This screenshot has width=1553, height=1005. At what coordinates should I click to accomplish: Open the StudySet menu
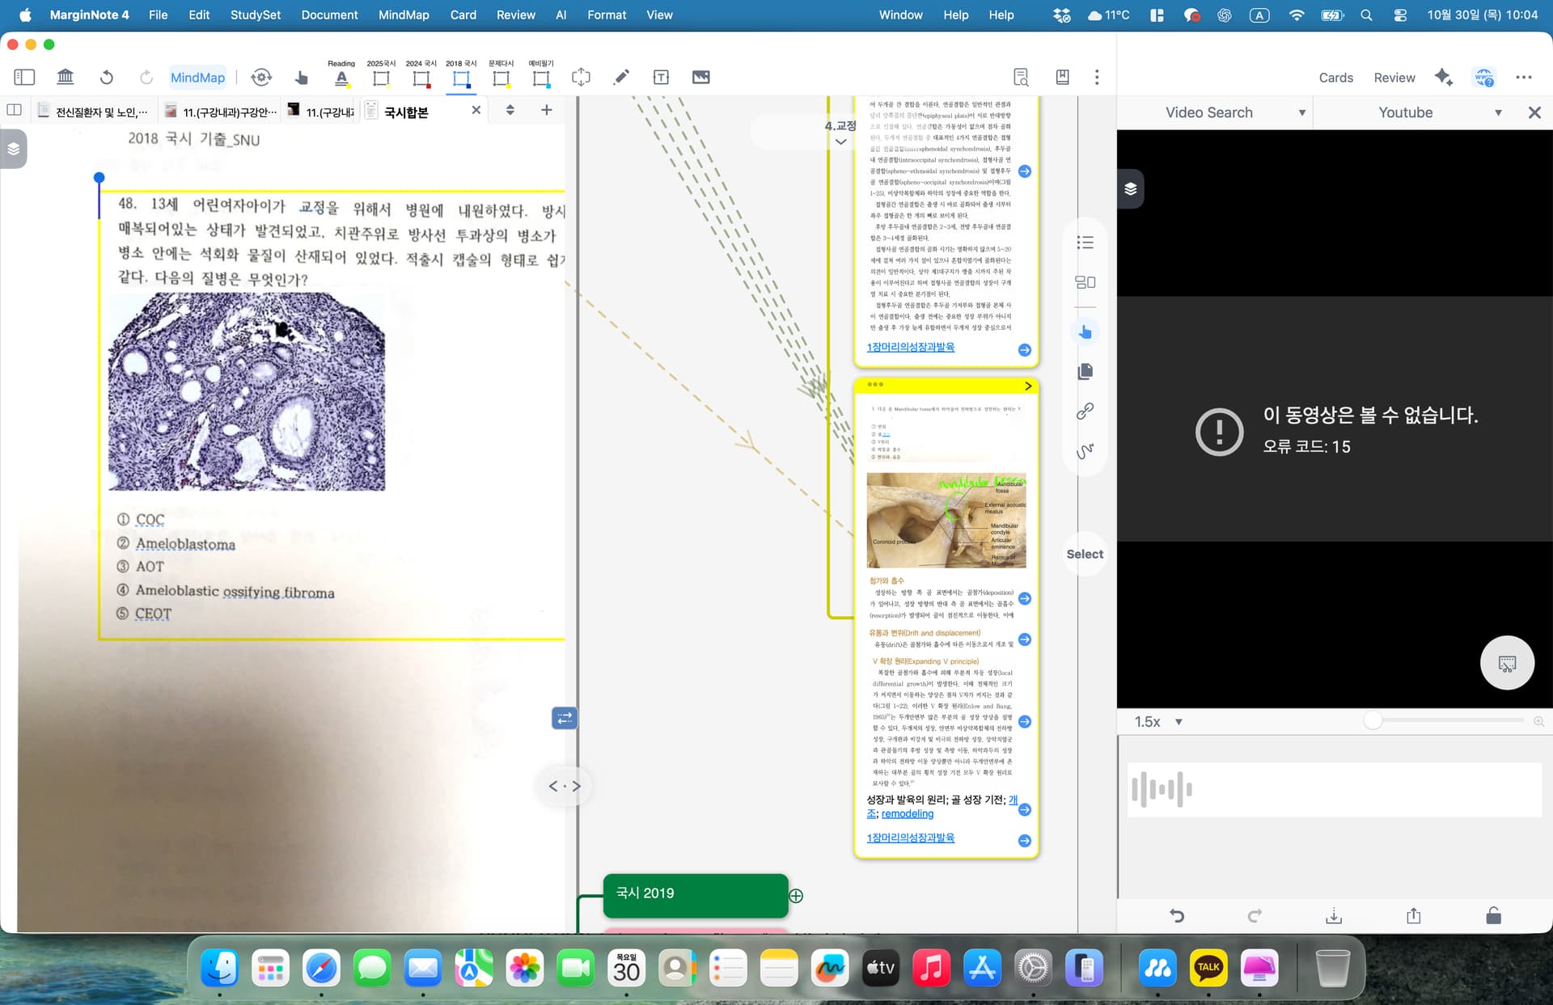[x=255, y=15]
